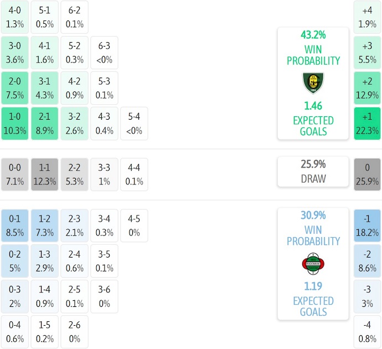Open the 43.2% win probability card
The image size is (382, 349).
coord(313,83)
